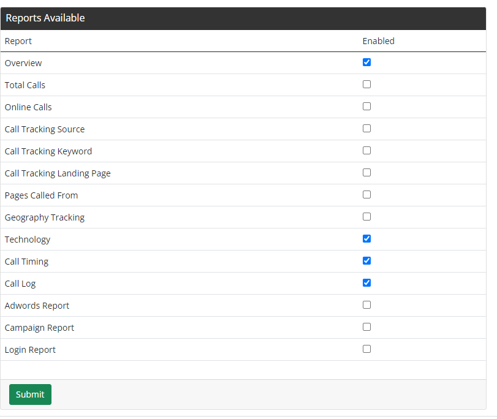
Task: Click the Report column header
Action: (x=18, y=41)
